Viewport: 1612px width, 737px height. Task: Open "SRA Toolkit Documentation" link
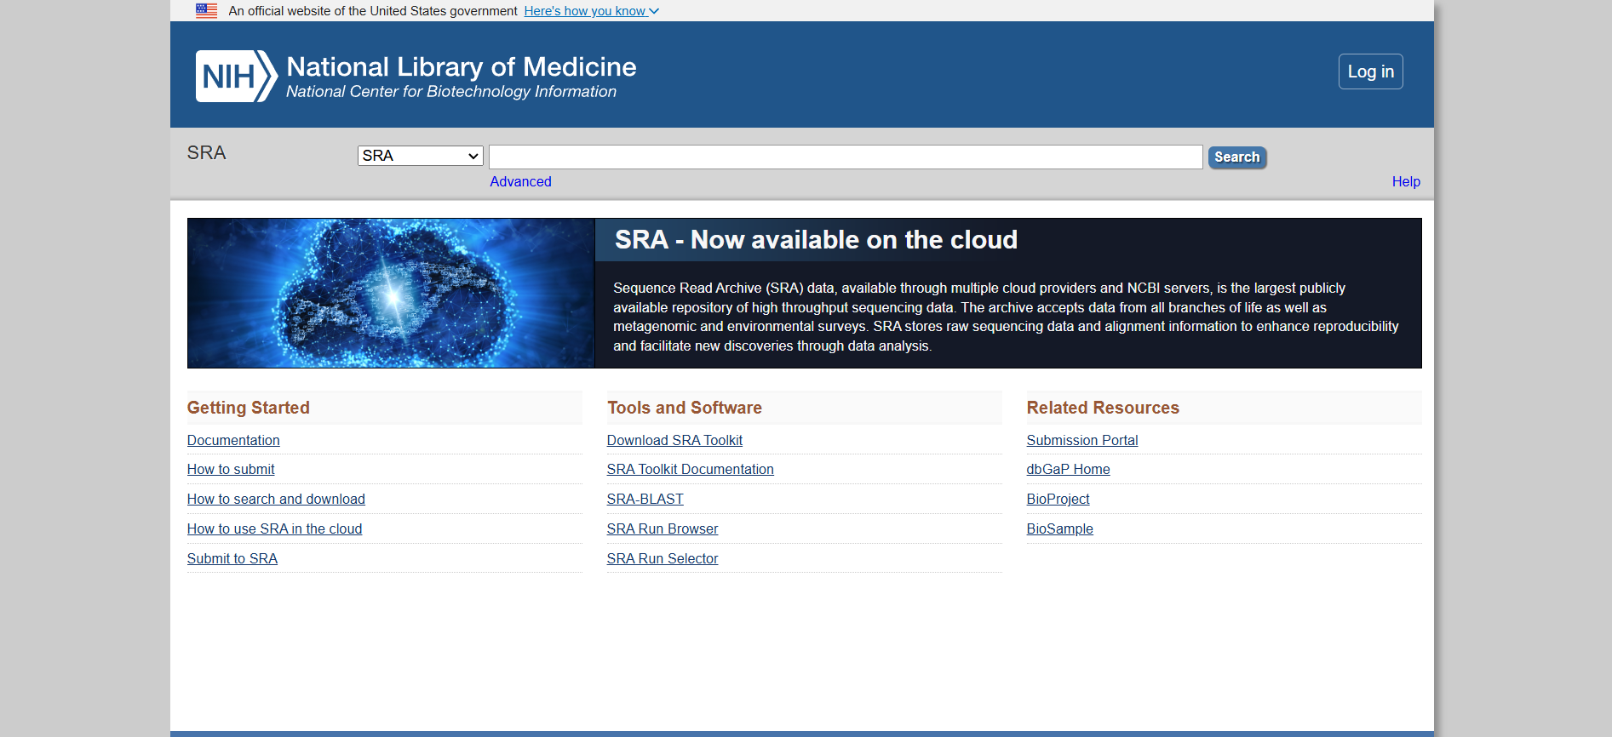tap(691, 469)
